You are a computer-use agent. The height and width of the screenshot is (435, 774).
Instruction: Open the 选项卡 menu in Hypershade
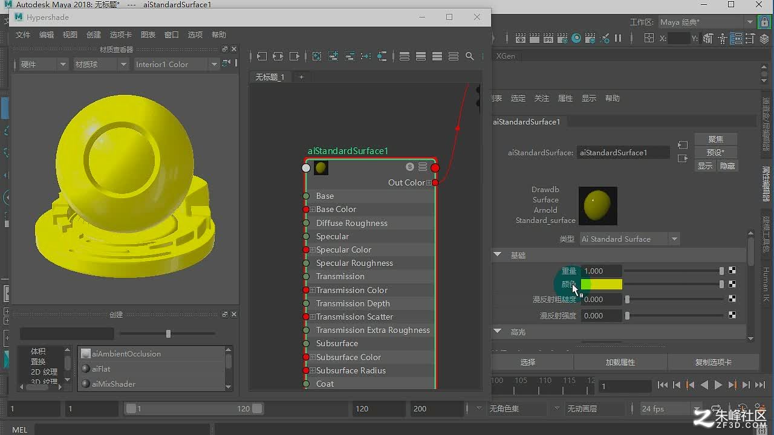121,35
